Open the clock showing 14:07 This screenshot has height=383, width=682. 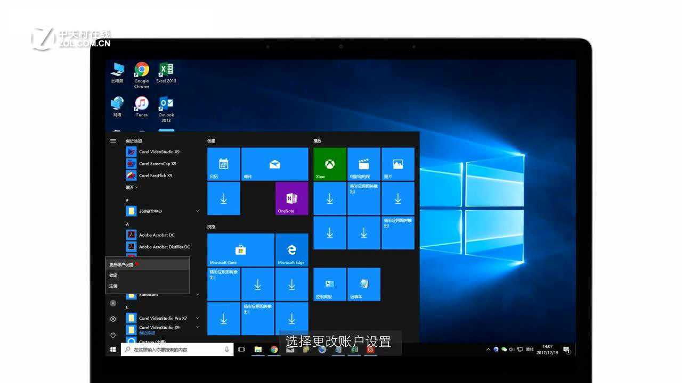547,349
